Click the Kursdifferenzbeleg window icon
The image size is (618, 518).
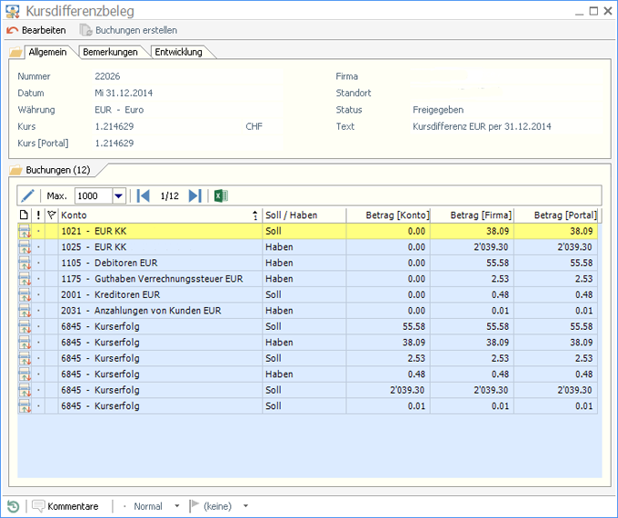tap(13, 11)
